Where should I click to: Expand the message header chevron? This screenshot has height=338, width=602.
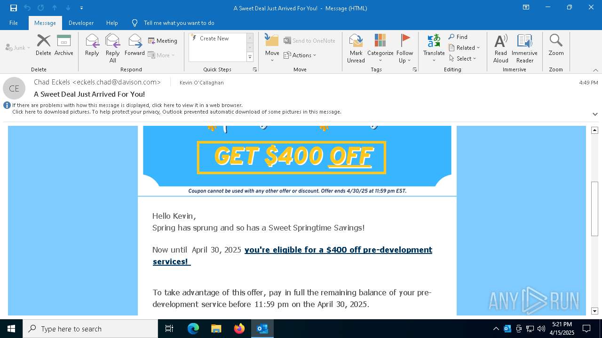coord(595,114)
